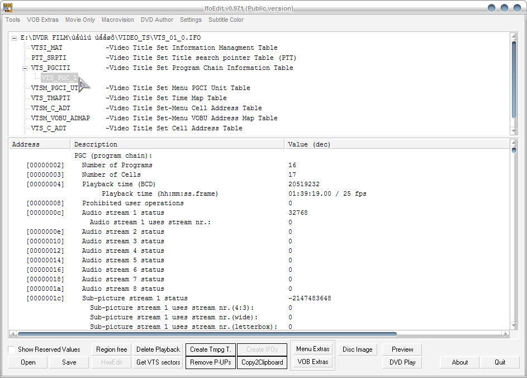Image resolution: width=527 pixels, height=378 pixels.
Task: Select the VTS_PGC_1 tree entry
Action: pos(59,78)
